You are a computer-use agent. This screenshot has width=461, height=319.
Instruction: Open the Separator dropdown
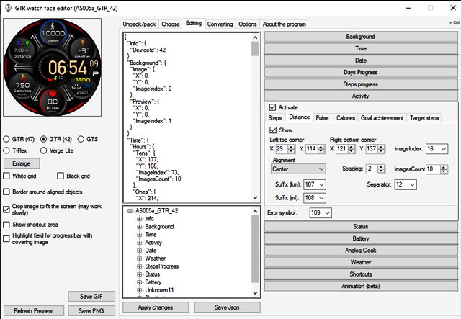406,184
